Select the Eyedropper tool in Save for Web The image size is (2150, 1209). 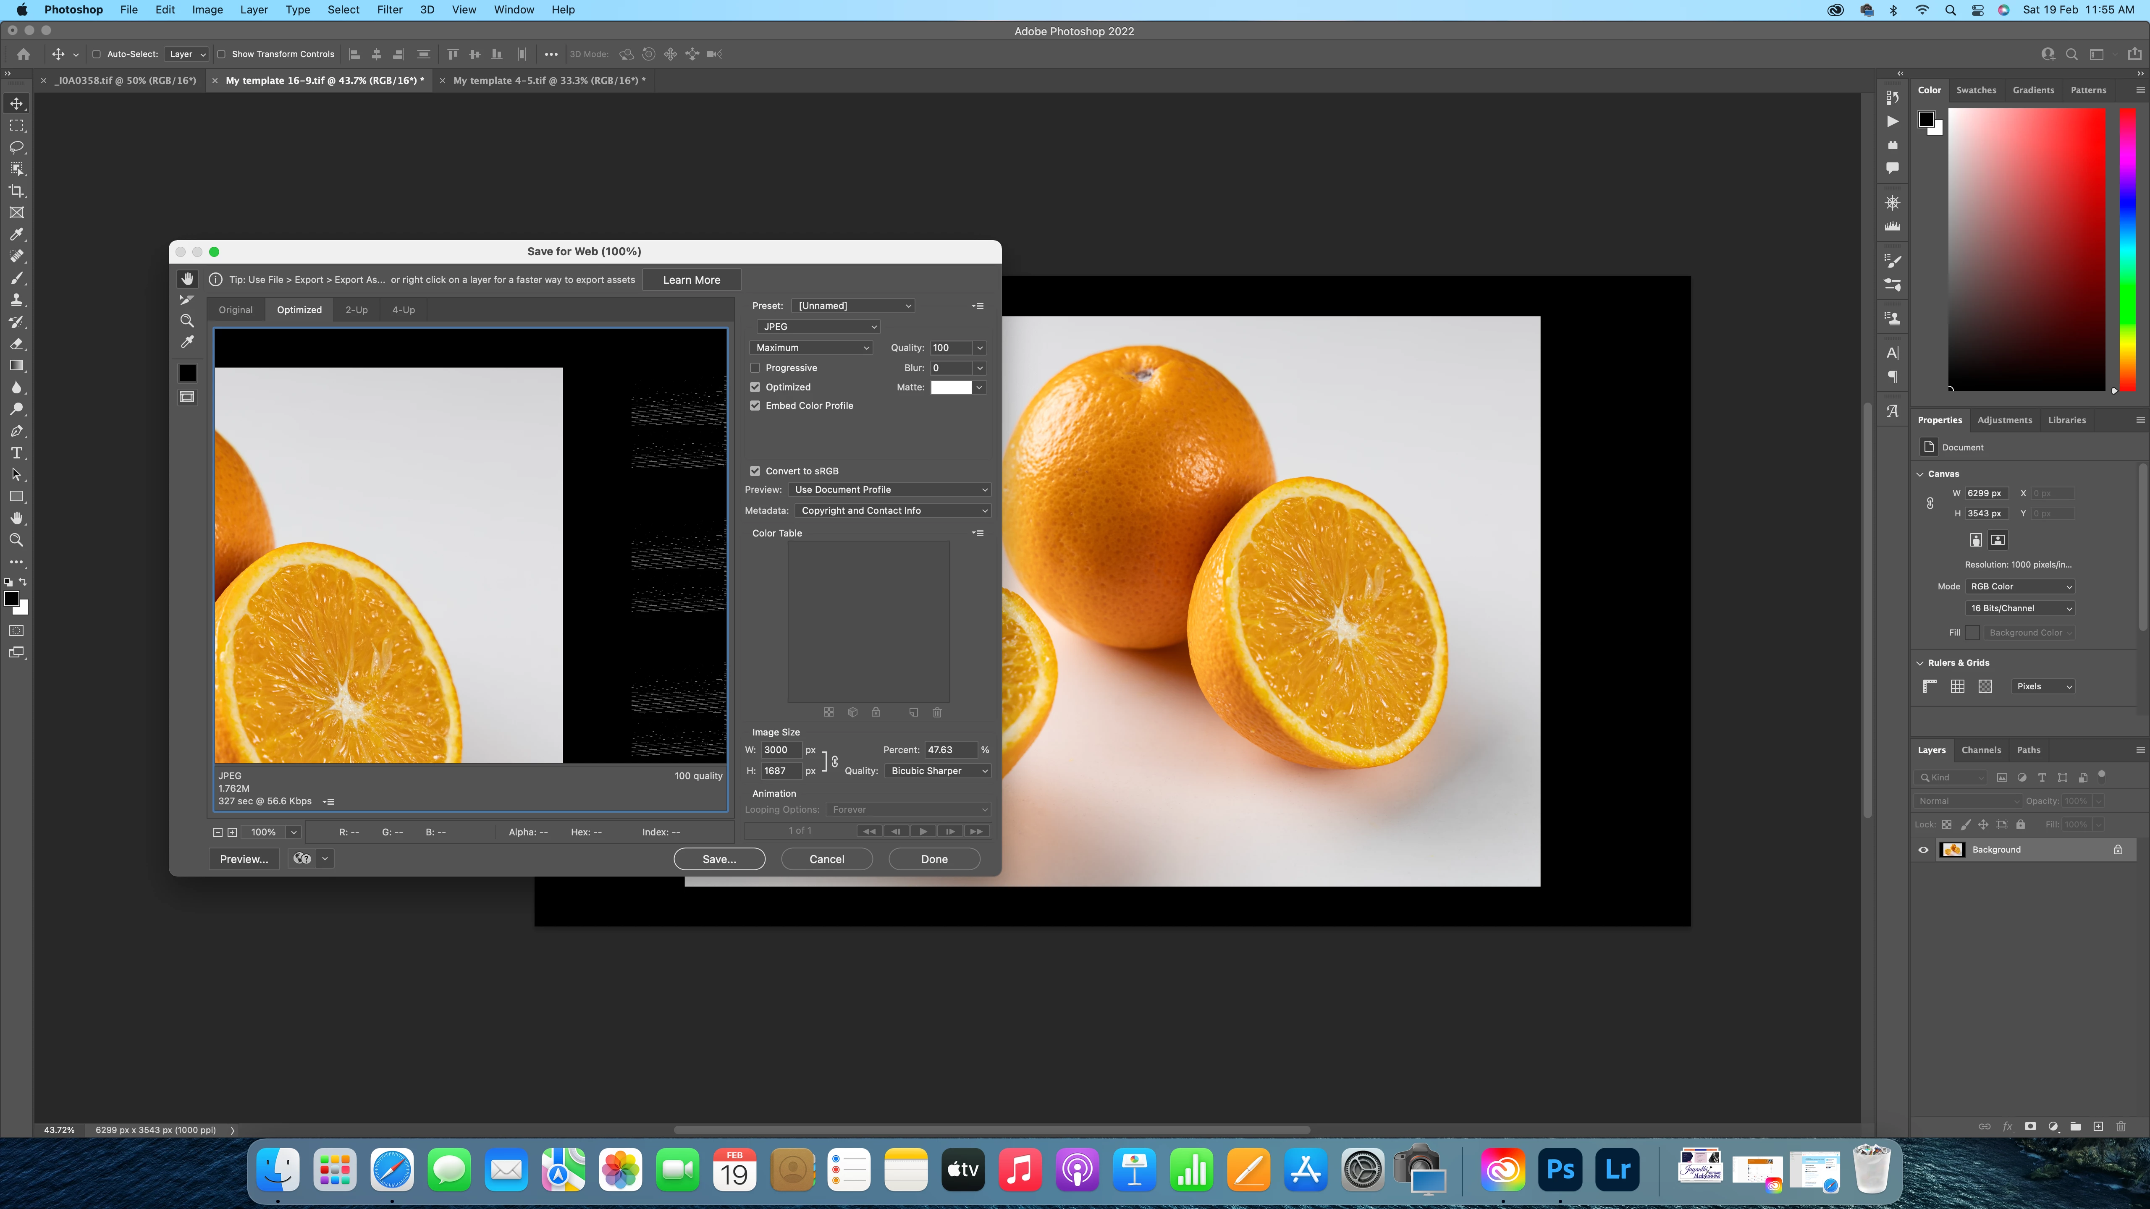187,342
